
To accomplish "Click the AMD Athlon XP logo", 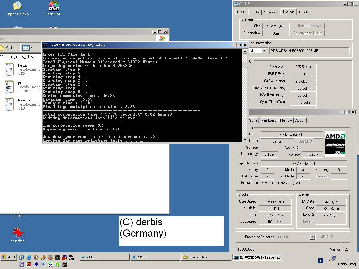I will (x=335, y=144).
